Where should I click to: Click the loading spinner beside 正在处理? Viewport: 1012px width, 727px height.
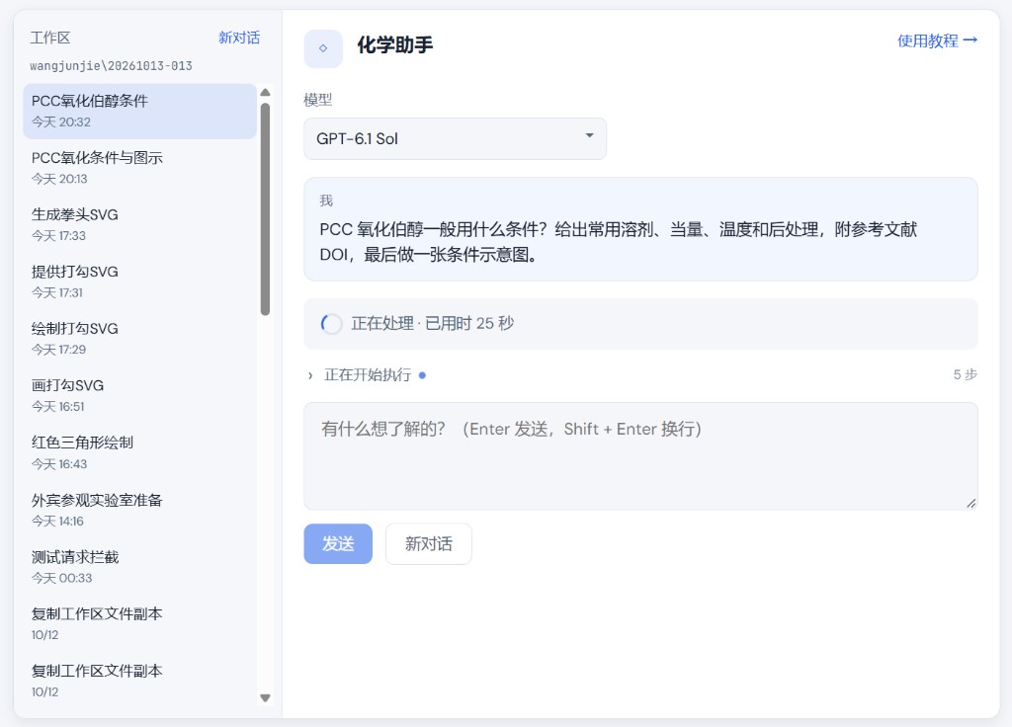pyautogui.click(x=331, y=324)
